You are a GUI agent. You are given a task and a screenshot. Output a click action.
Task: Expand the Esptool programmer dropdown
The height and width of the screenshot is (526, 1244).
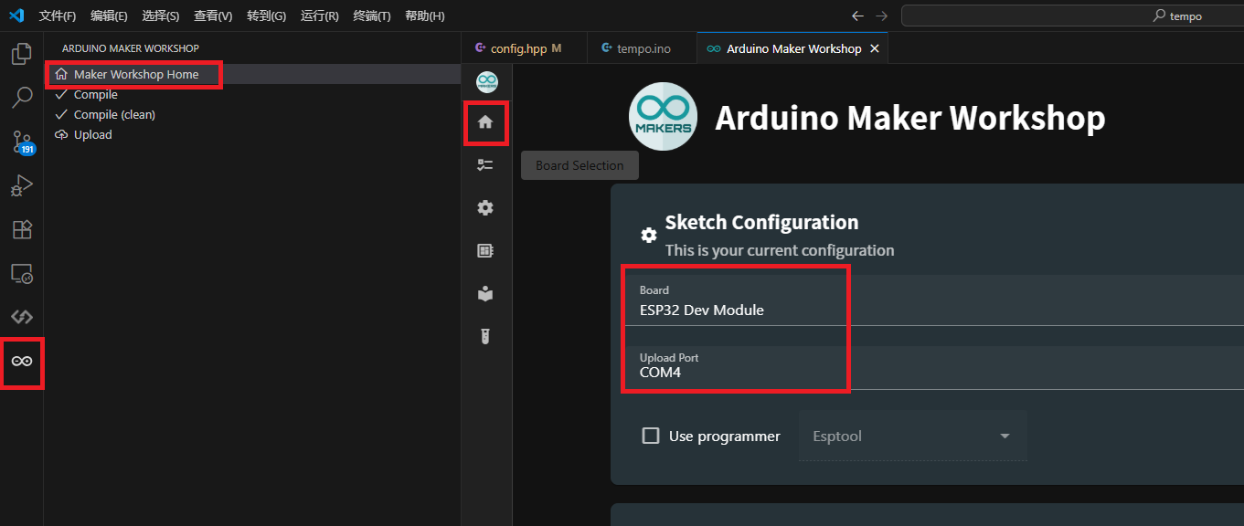click(x=912, y=437)
